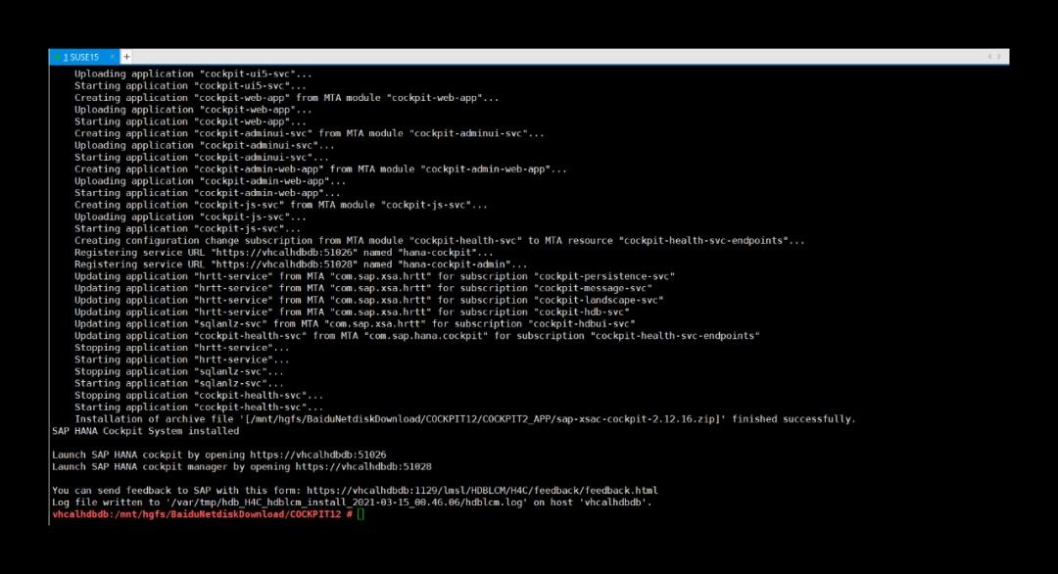Click the line Creating application "cockpit-adminui-svc"
1058x574 pixels.
pos(309,133)
